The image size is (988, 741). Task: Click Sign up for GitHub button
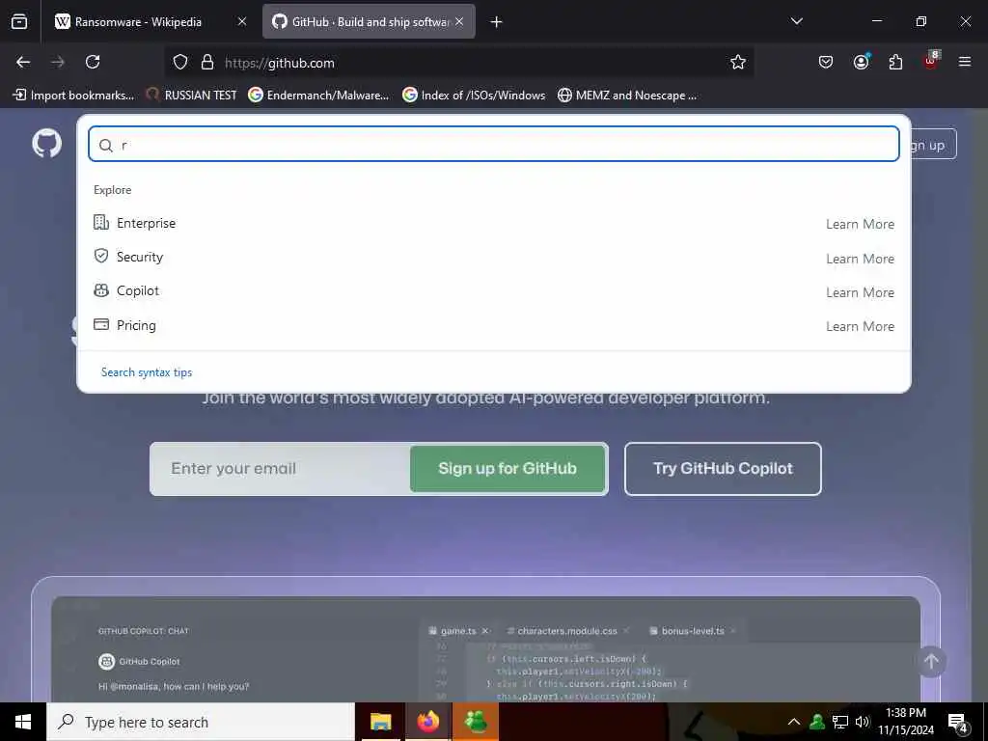point(508,469)
